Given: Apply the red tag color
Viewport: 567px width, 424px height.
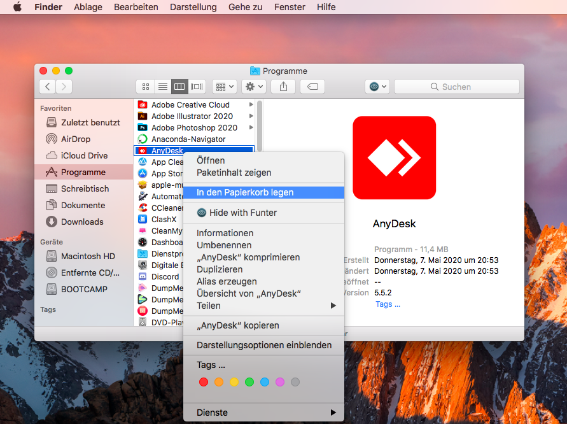Looking at the screenshot, I should click(x=204, y=382).
